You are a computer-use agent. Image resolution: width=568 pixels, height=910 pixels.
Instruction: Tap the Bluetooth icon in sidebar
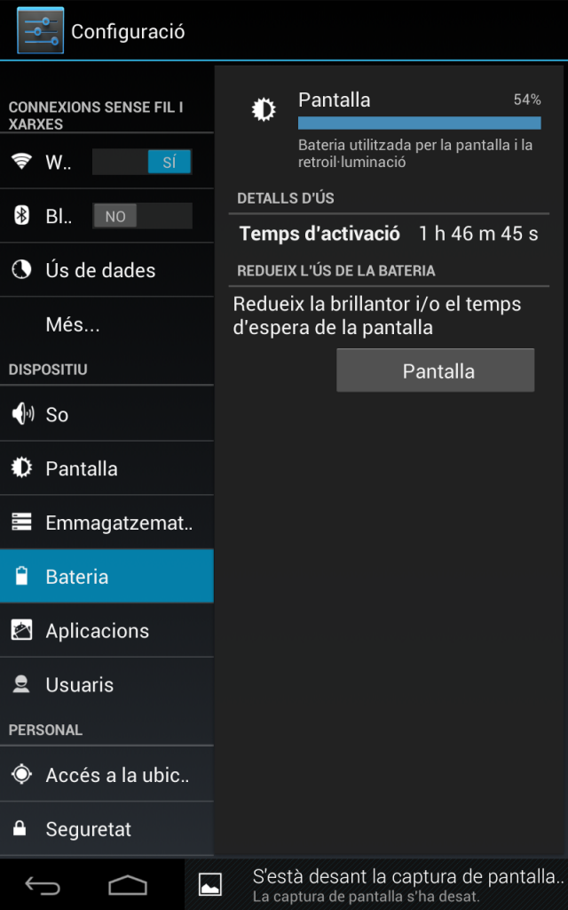point(21,216)
